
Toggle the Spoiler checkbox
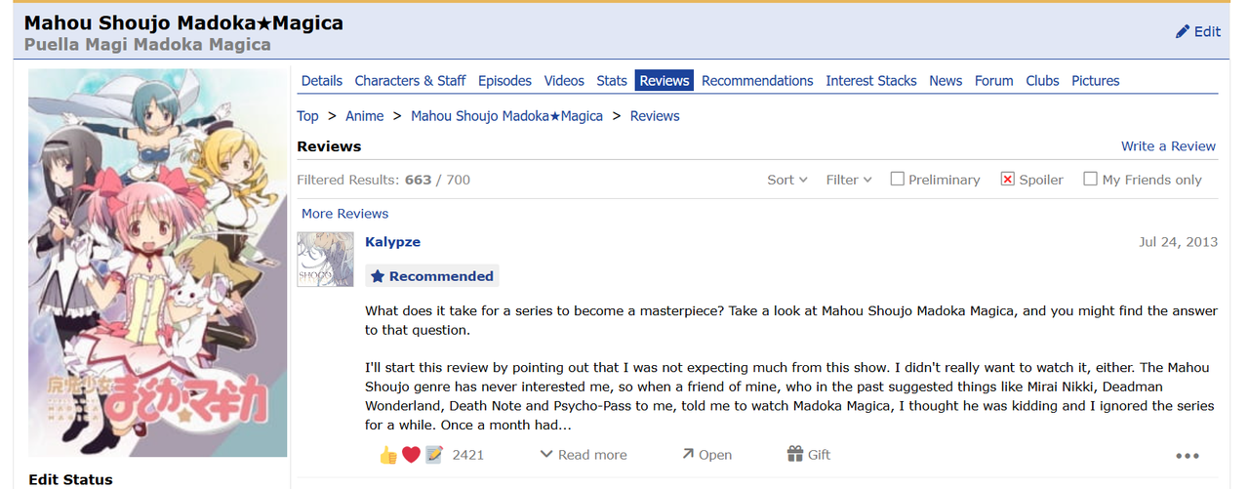1008,179
